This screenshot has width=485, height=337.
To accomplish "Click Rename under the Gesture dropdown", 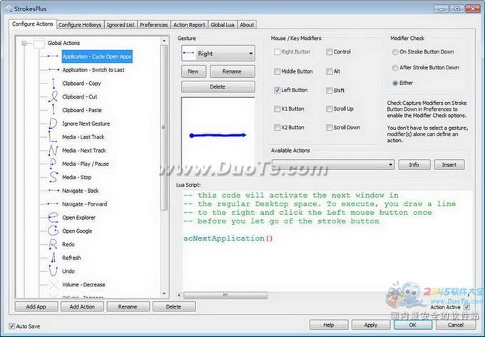I will click(x=233, y=71).
